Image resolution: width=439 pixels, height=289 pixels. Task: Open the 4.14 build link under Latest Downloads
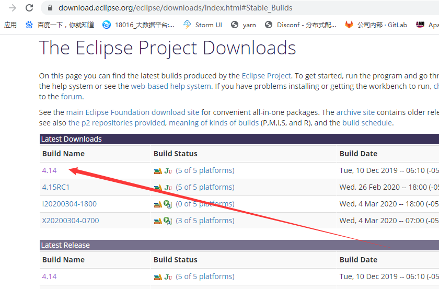pos(49,170)
